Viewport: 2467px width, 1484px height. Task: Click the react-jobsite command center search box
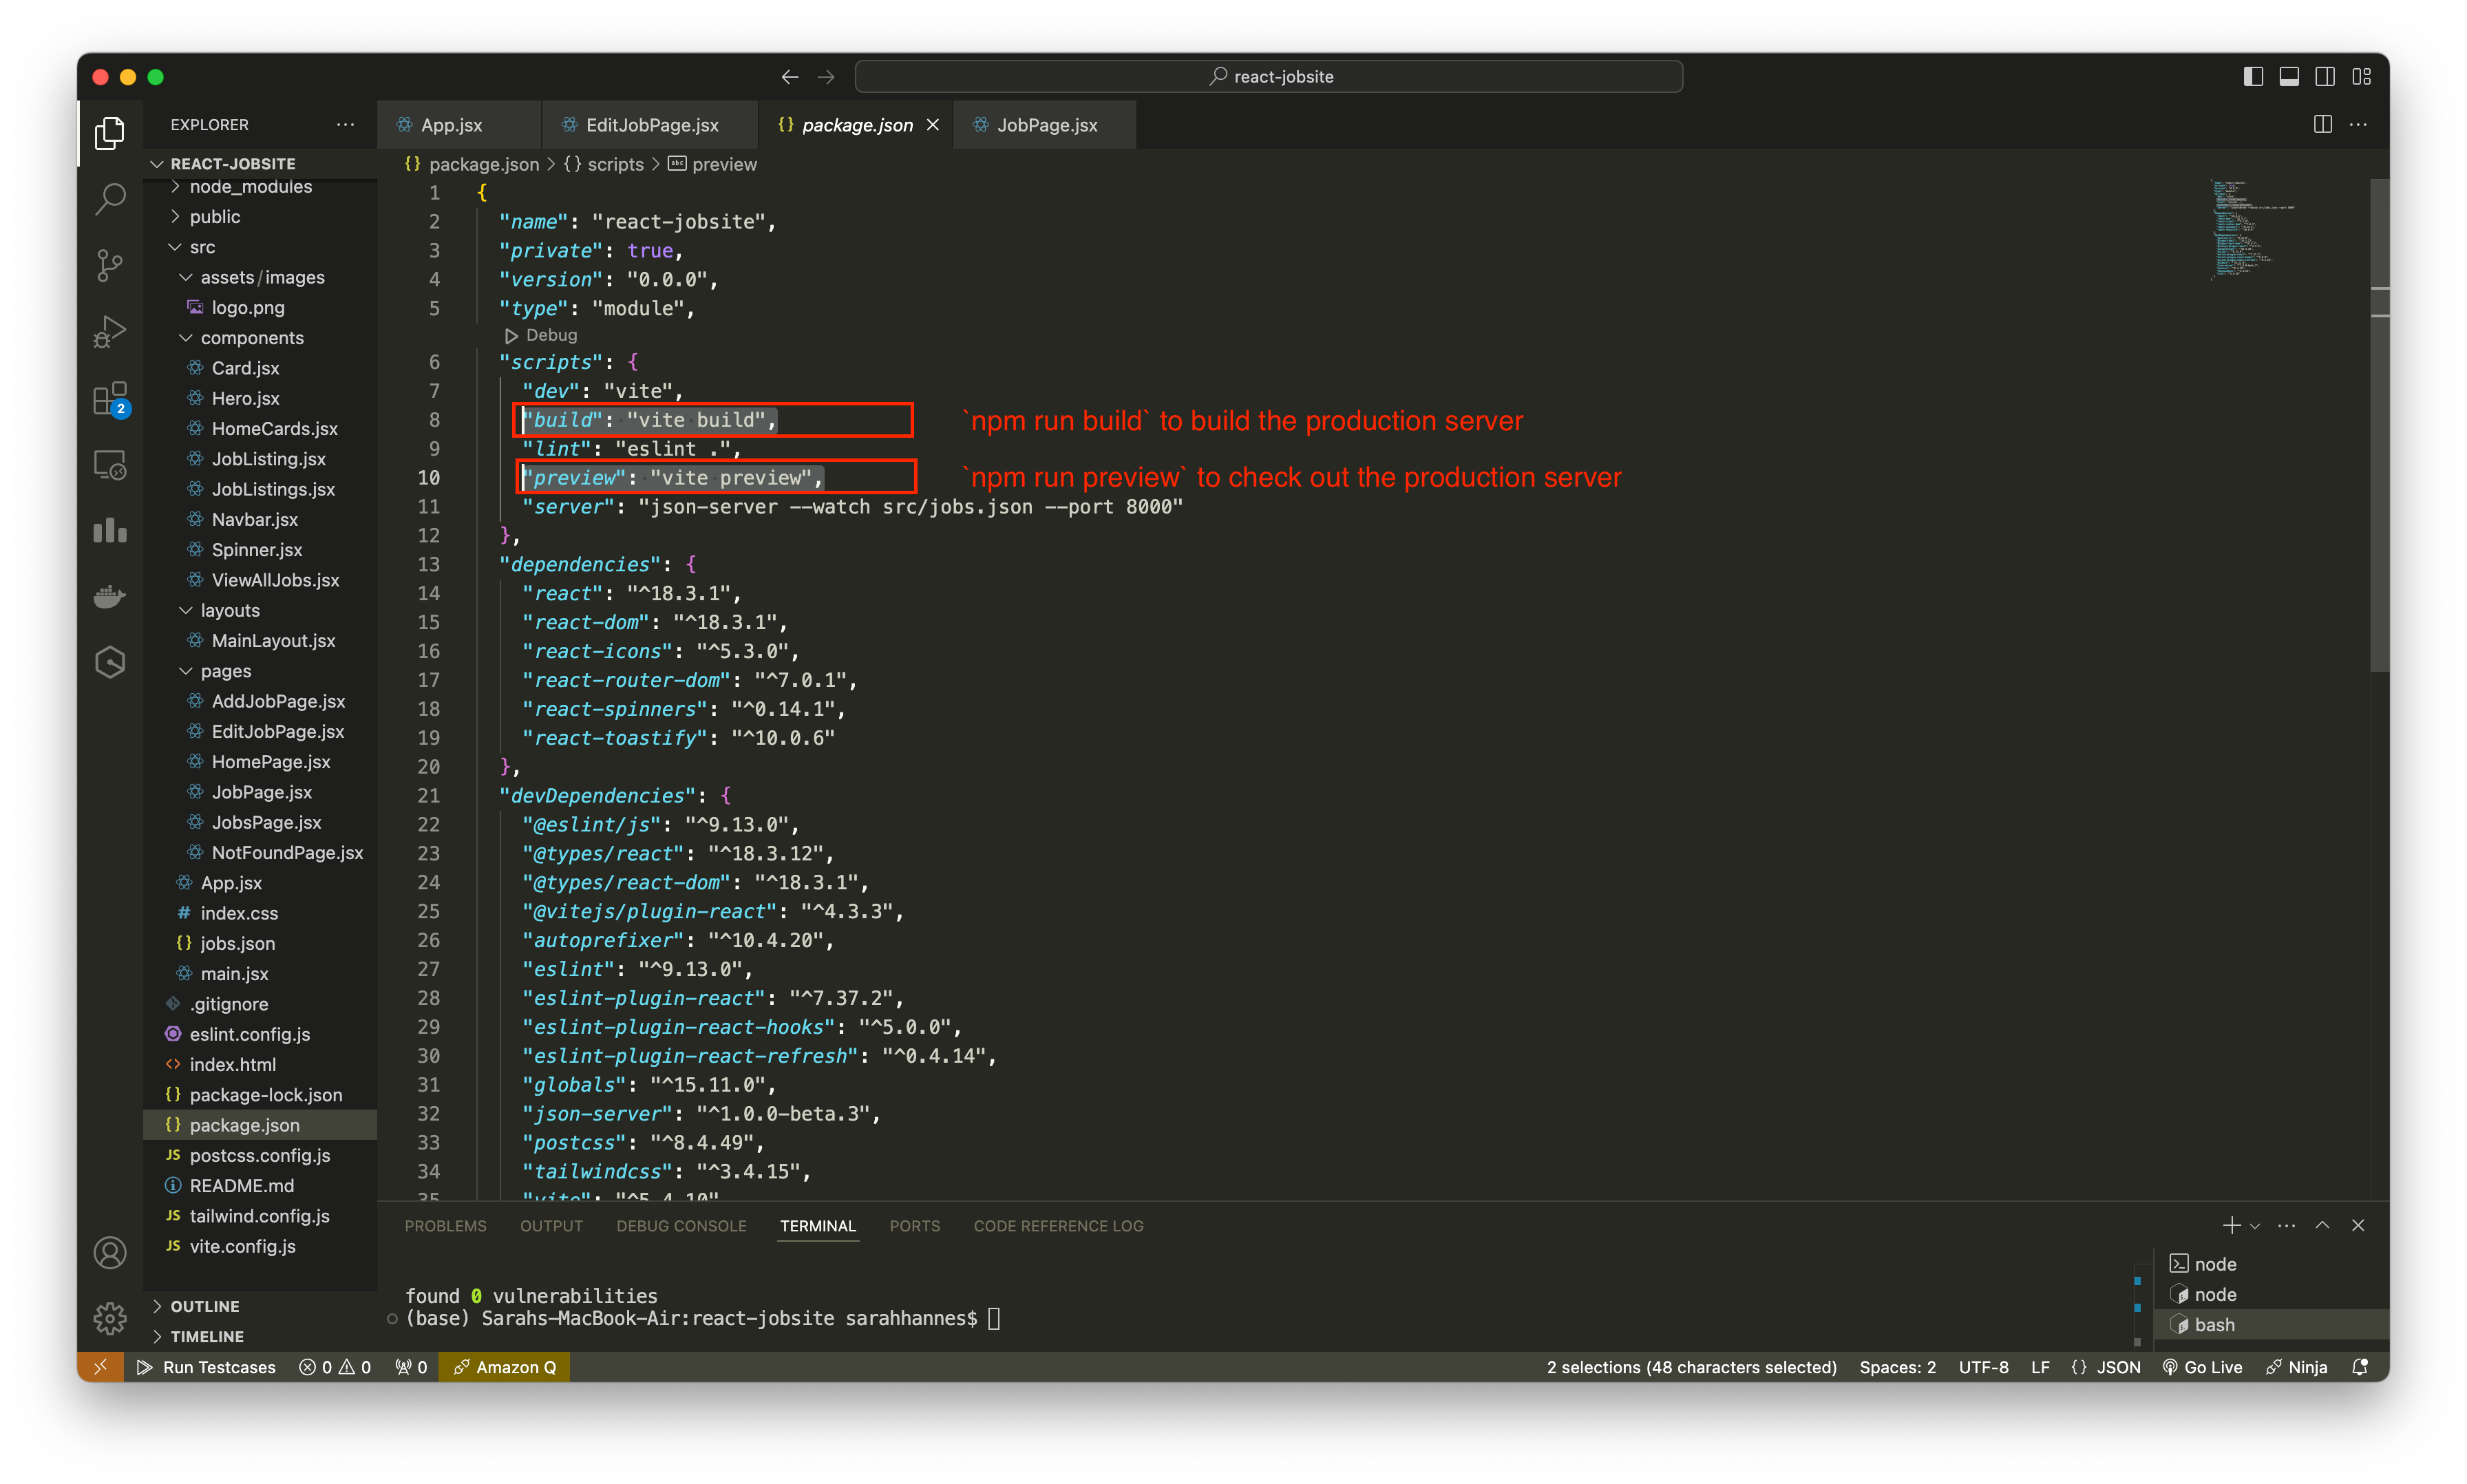click(1268, 77)
